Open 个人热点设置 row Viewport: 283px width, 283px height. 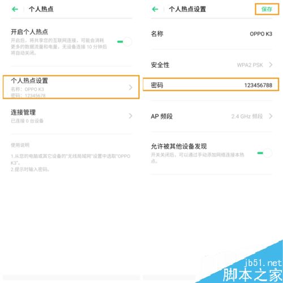71,87
